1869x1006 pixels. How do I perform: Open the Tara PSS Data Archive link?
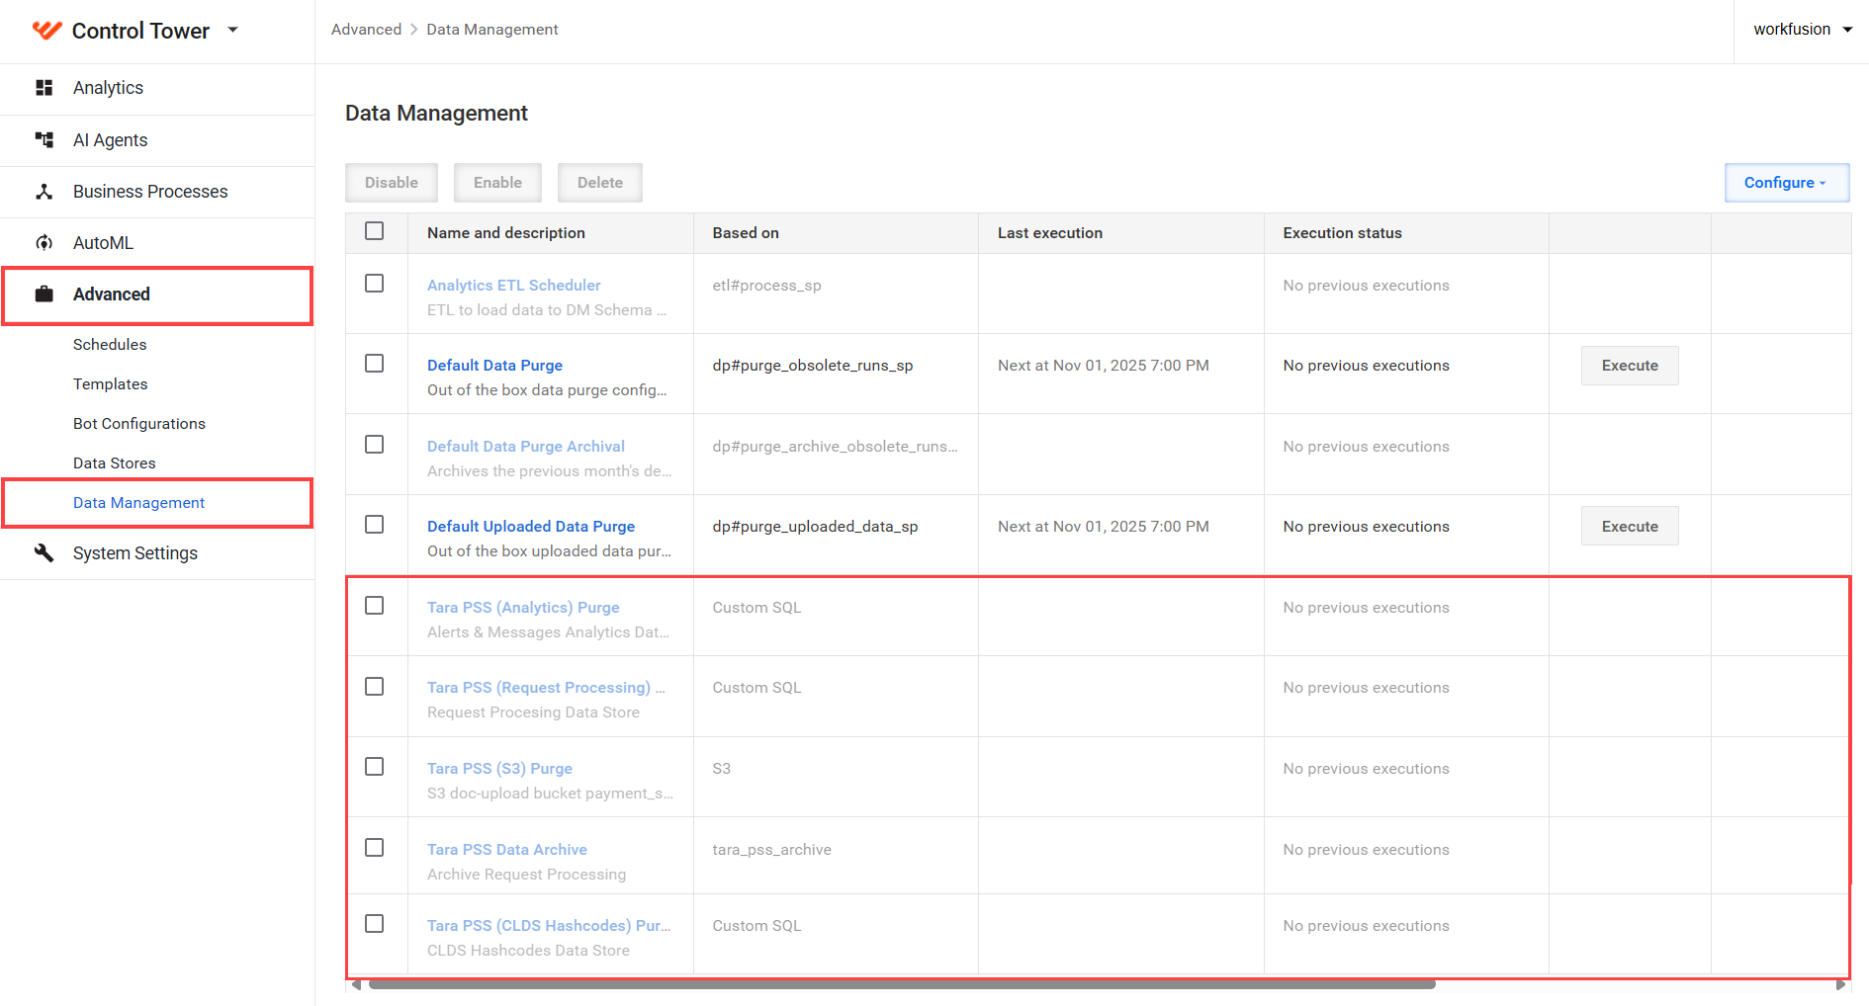pyautogui.click(x=507, y=850)
